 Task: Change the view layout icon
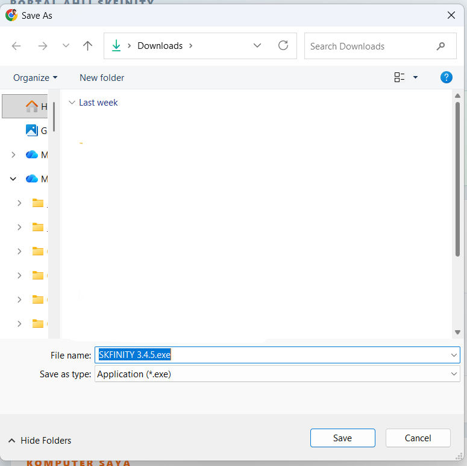tap(399, 77)
